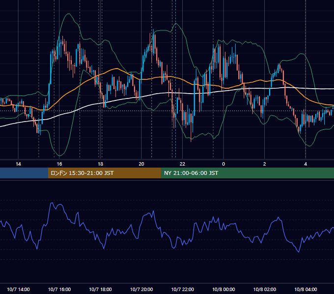This screenshot has height=294, width=334.
Task: Click the 22 hour label on chart axis
Action: click(x=182, y=164)
